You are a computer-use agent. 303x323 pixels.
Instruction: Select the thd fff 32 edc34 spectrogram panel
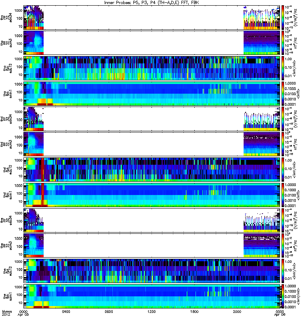click(x=152, y=119)
